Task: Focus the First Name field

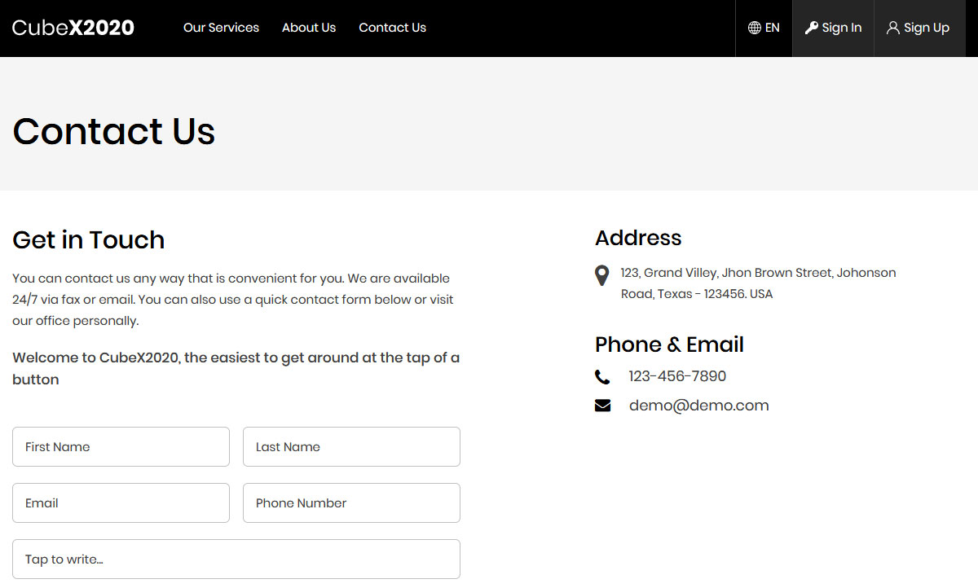Action: click(x=121, y=447)
